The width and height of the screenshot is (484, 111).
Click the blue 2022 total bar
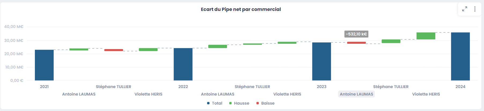click(183, 64)
